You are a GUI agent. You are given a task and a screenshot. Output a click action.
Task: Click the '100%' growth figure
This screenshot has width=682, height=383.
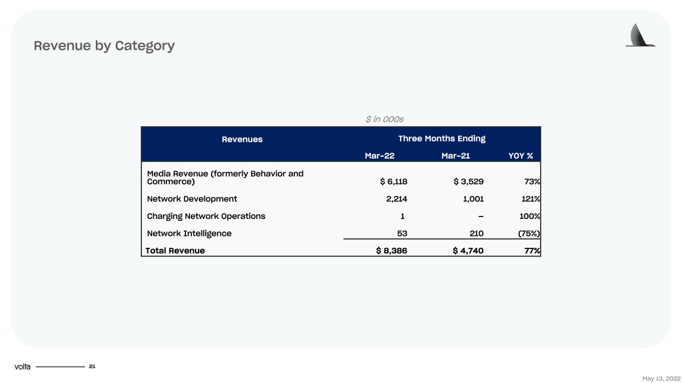530,216
